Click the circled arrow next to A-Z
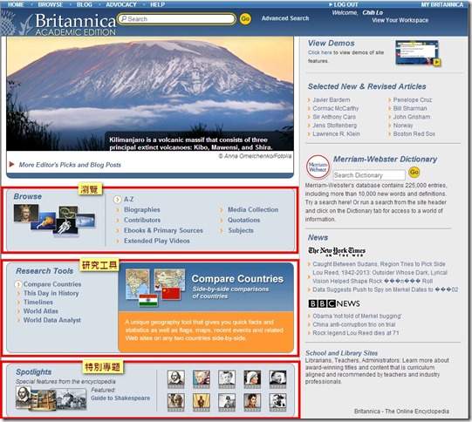The width and height of the screenshot is (472, 422). 118,200
